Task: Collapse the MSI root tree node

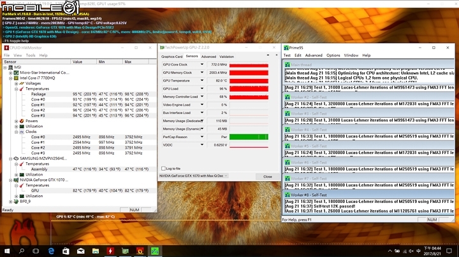Action: click(5, 67)
